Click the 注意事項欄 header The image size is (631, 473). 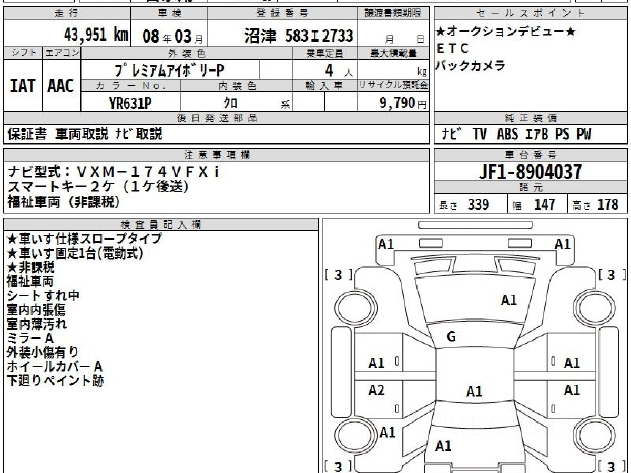click(x=216, y=155)
